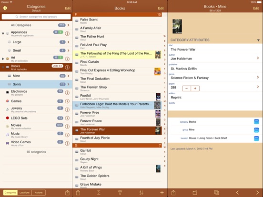
Task: Select The Fellowship of the Ring book
Action: 117,55
